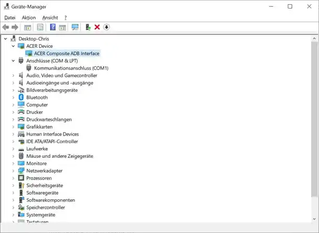Expand the IDE ATA/ATAPI-Controller arrow
Screen dimensions: 319x233
click(13, 141)
